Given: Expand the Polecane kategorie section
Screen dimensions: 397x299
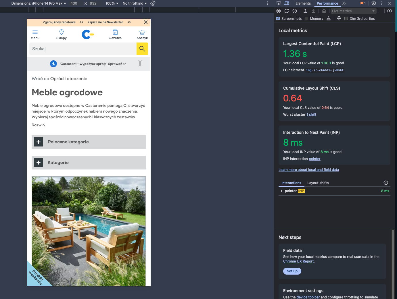Looking at the screenshot, I should coord(38,142).
